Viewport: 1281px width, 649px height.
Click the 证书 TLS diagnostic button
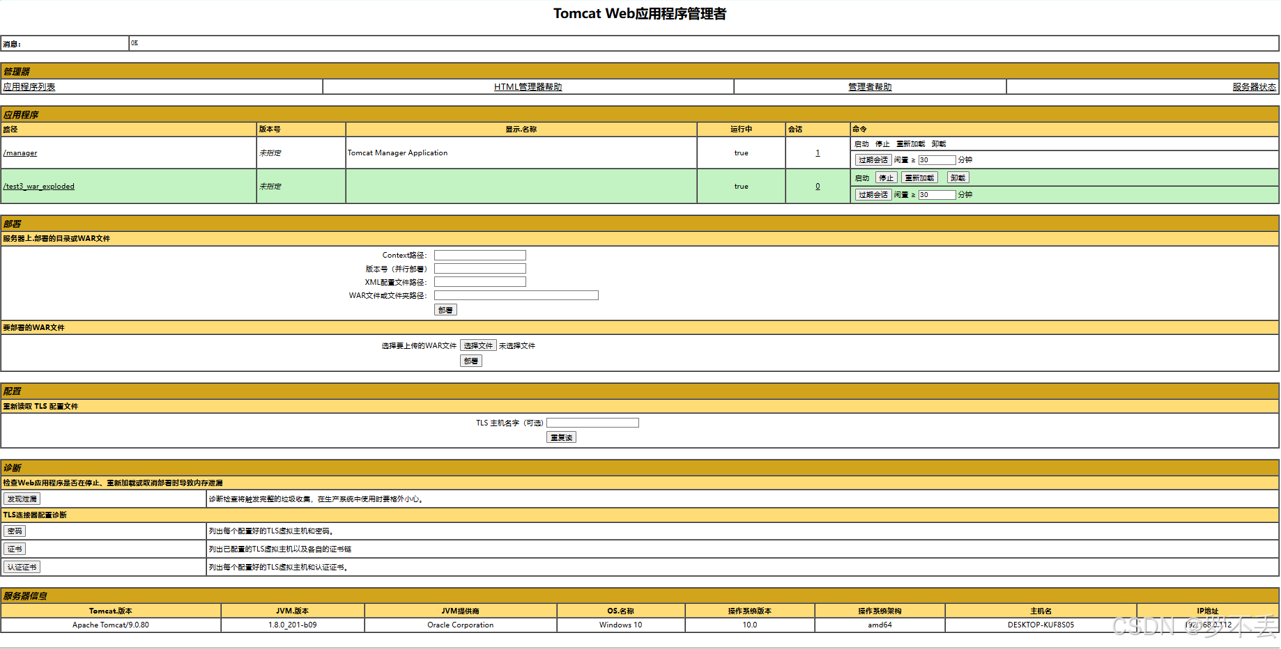pyautogui.click(x=15, y=549)
